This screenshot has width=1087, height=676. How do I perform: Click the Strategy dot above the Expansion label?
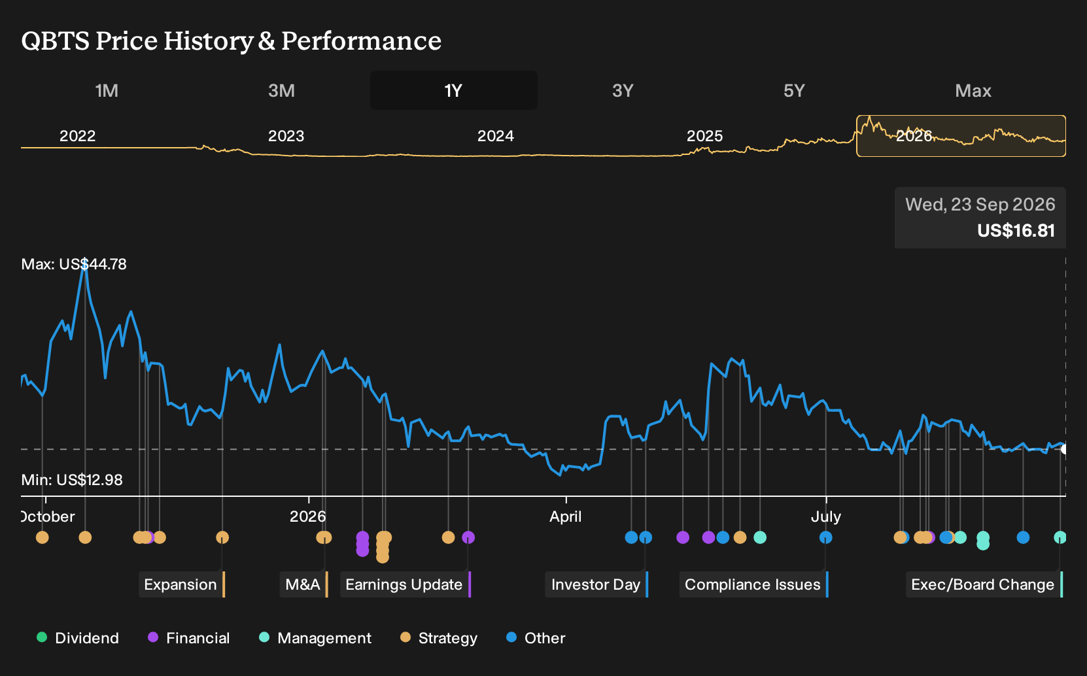coord(222,537)
